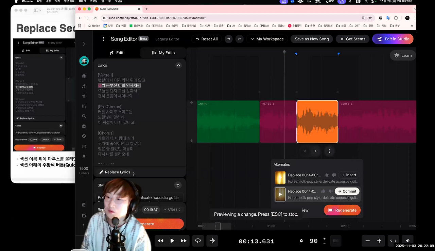The height and width of the screenshot is (251, 435).
Task: Open the Classic mode dropdown
Action: pyautogui.click(x=172, y=209)
